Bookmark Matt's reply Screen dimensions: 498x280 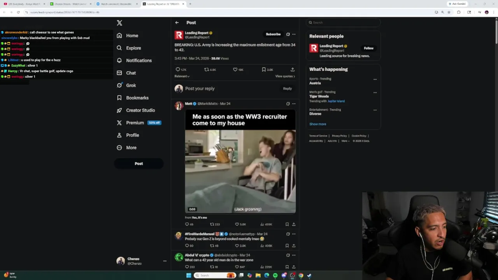pyautogui.click(x=287, y=224)
